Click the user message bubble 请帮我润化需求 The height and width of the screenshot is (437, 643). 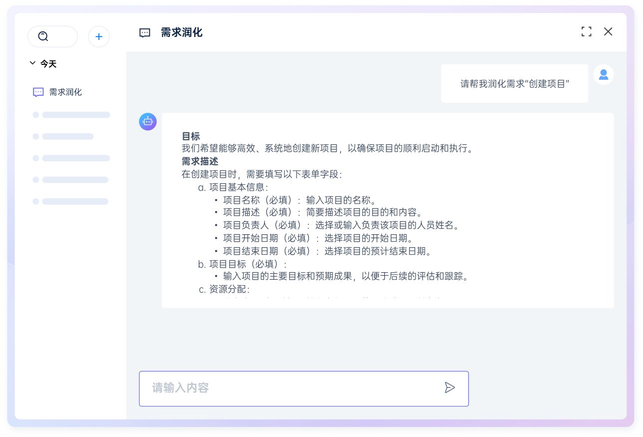(515, 83)
